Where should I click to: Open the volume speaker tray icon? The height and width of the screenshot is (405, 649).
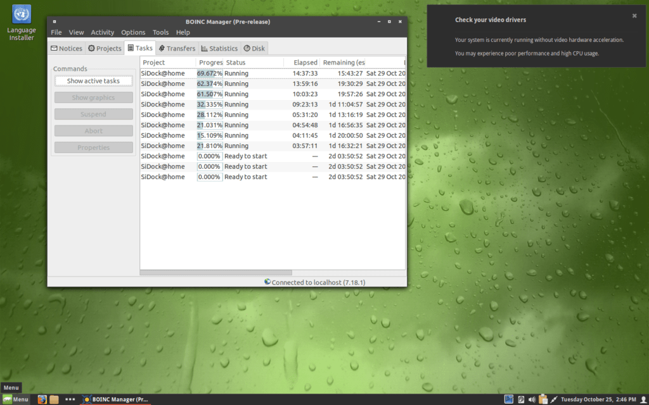tap(532, 399)
